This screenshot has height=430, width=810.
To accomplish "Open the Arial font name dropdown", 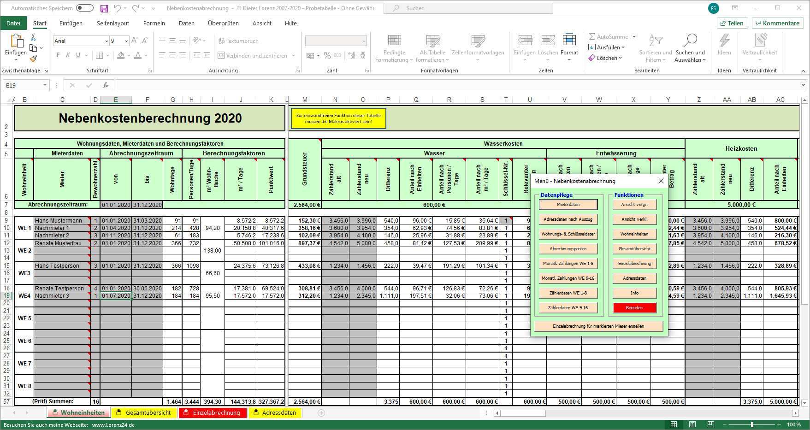I will [106, 41].
